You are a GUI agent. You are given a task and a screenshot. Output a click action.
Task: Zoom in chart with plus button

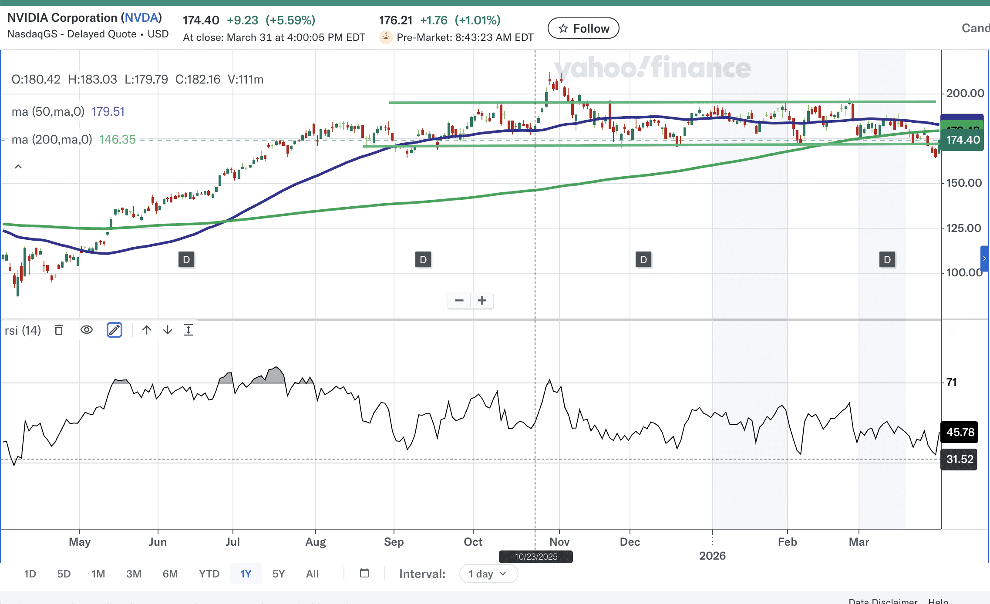click(x=482, y=301)
